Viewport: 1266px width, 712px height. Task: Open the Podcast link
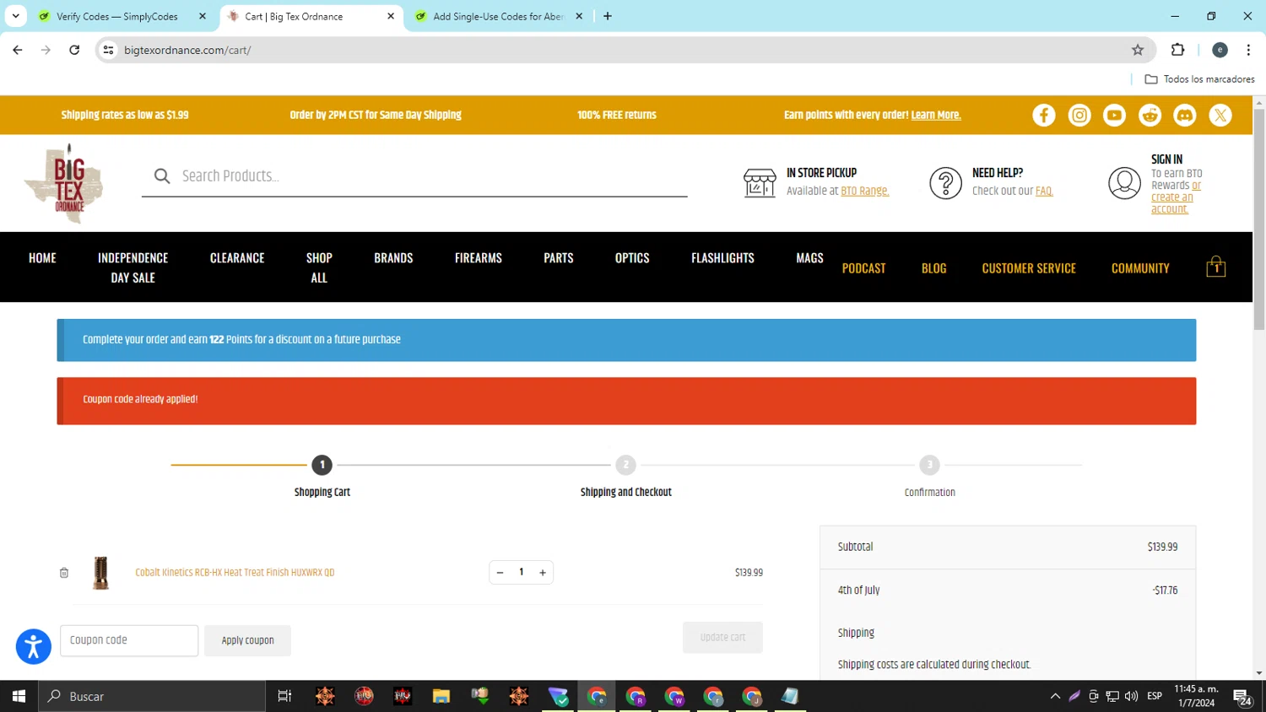point(864,268)
